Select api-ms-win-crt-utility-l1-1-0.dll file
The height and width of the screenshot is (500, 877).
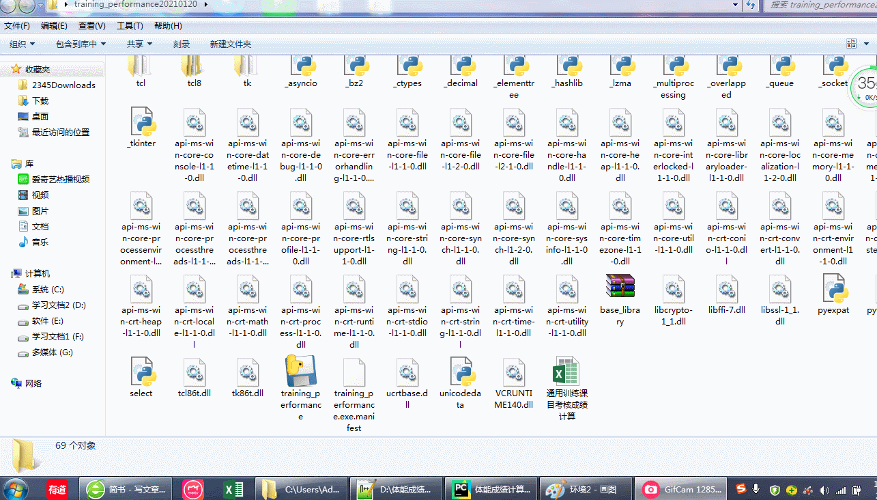[567, 306]
